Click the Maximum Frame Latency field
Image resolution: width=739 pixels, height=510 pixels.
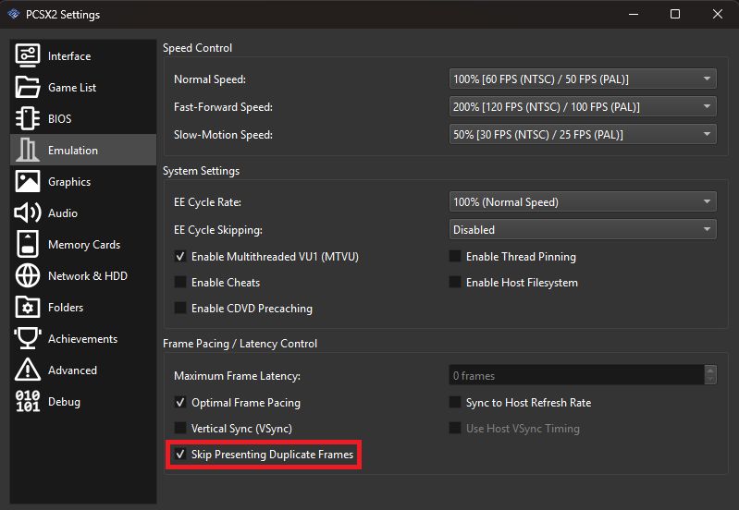coord(576,375)
